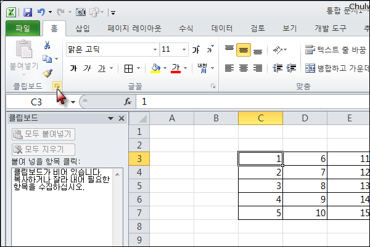Switch to the 검토 tab

tap(258, 28)
